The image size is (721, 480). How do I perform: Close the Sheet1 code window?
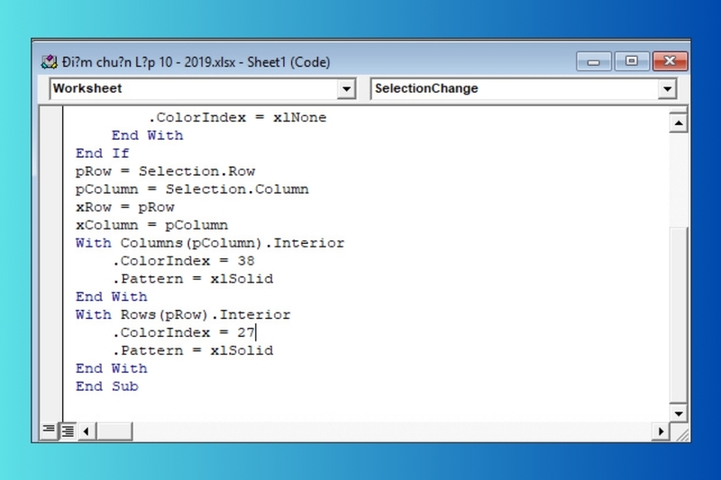point(671,61)
